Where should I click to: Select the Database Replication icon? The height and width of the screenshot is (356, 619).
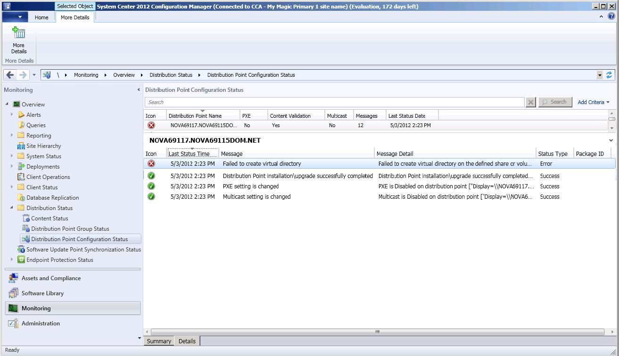pyautogui.click(x=20, y=197)
